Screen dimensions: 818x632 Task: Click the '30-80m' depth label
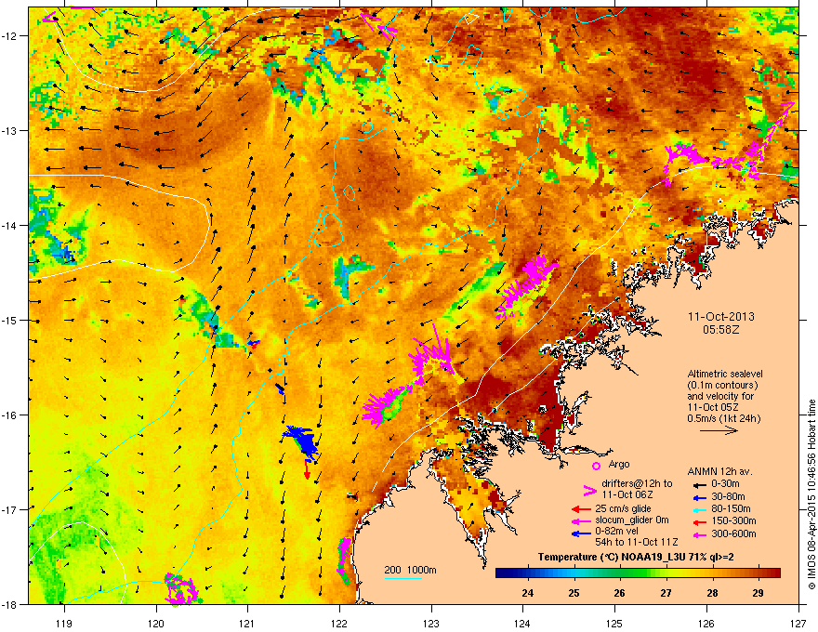(x=728, y=496)
